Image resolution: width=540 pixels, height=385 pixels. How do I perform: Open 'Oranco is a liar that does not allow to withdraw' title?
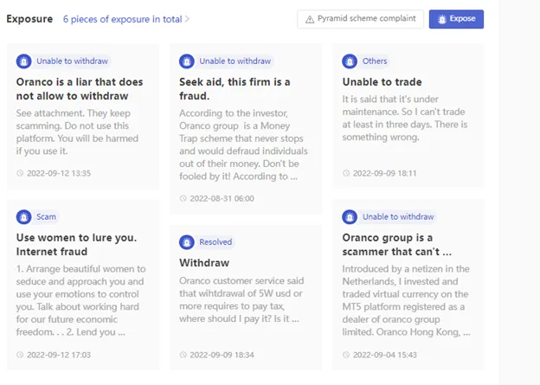pos(80,89)
